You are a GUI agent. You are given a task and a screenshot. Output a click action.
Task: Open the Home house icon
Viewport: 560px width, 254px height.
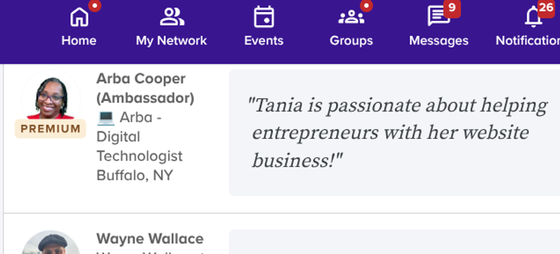click(79, 17)
